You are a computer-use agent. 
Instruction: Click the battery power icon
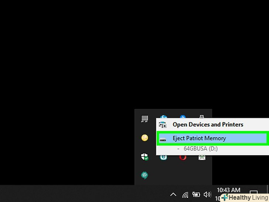tap(196, 195)
